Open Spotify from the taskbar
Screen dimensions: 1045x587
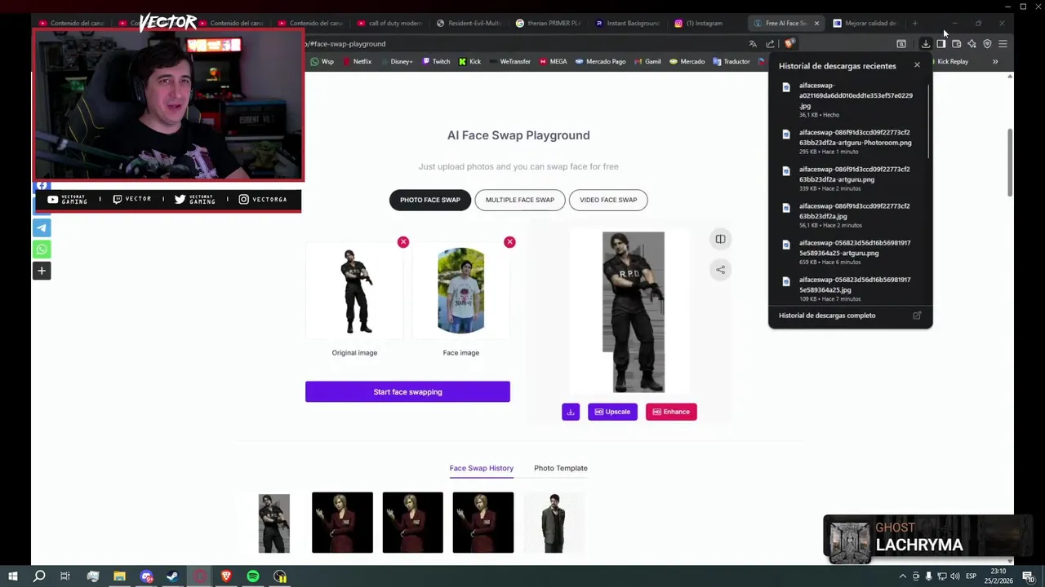coord(253,577)
